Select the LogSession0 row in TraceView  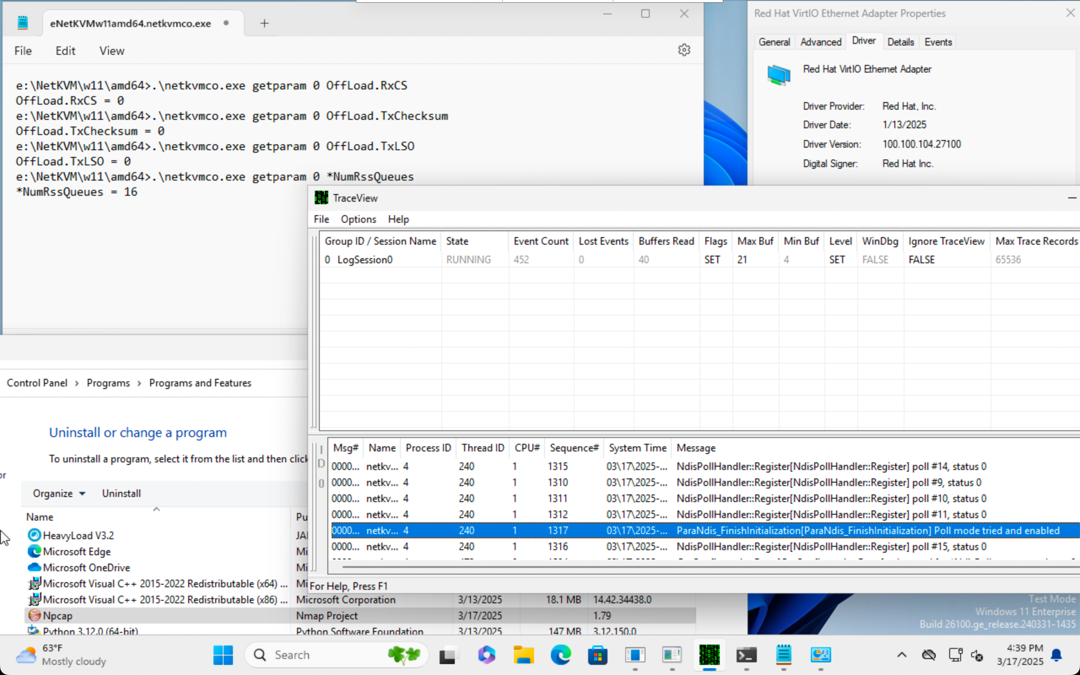point(364,259)
